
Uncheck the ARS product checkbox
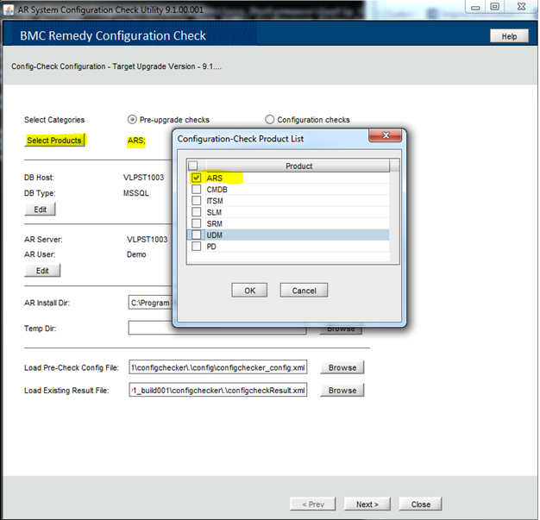click(197, 178)
